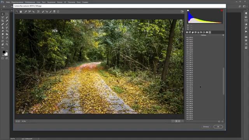249x140 pixels.
Task: Click the black foreground color swatch
Action: click(x=4, y=52)
